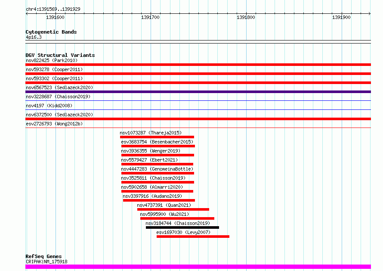Click the esv1697030 red variant bar
This screenshot has height=271, width=383.
tap(193, 237)
